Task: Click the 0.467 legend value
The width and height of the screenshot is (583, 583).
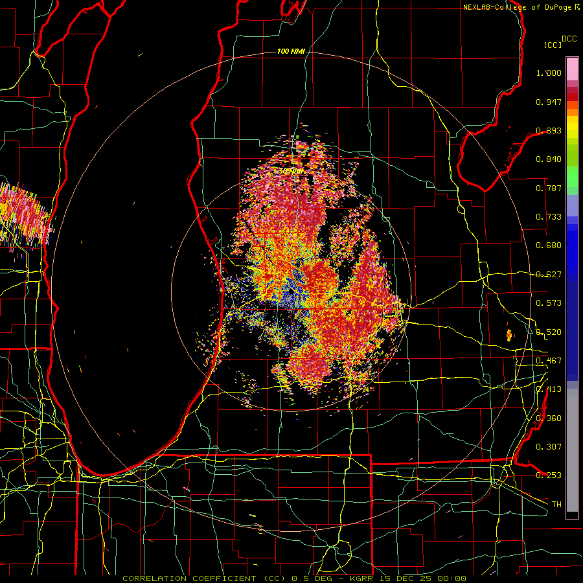Action: pyautogui.click(x=549, y=361)
